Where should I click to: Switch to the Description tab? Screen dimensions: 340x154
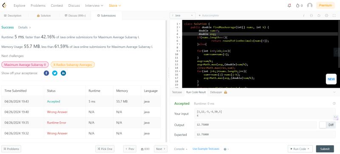(13, 16)
